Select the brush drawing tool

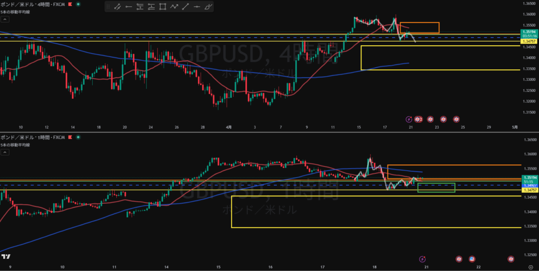tap(208, 7)
